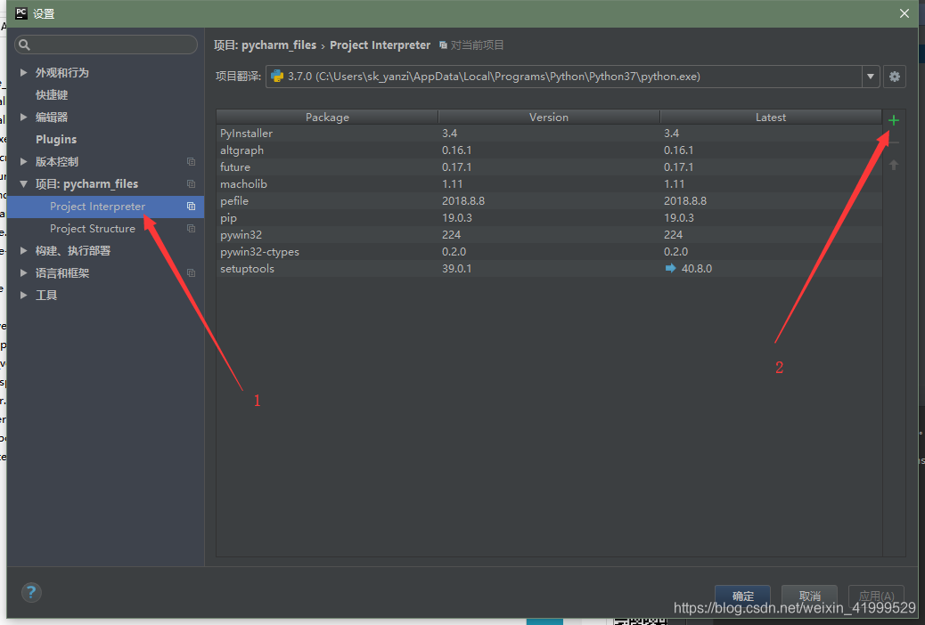Close the 设置 dialog
The width and height of the screenshot is (925, 625).
[905, 13]
